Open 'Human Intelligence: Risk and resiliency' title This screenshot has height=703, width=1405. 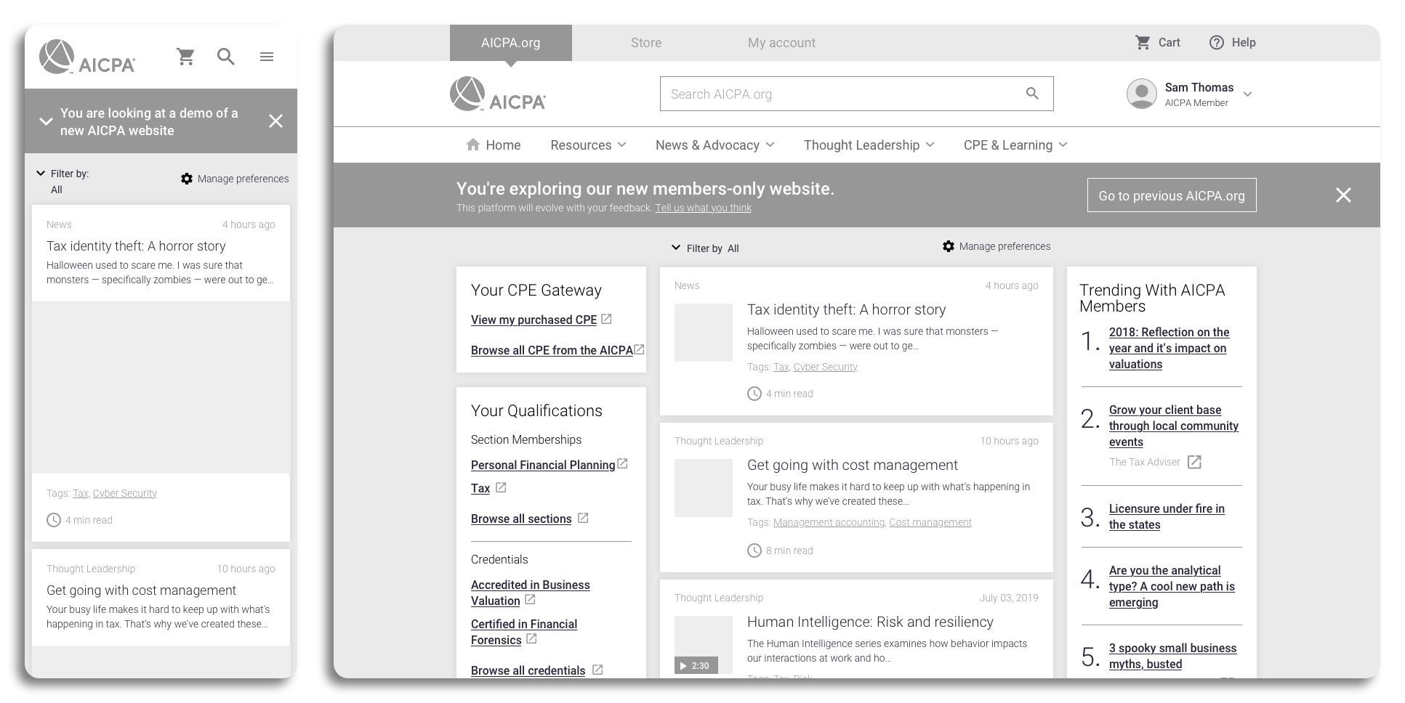(870, 622)
